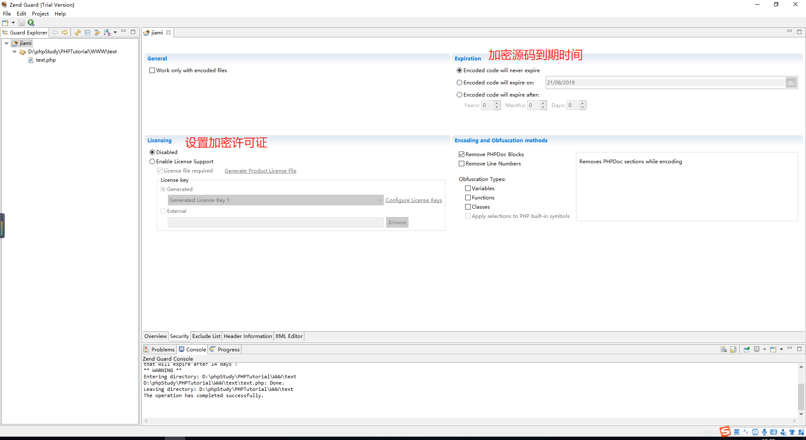Click the Save disk icon in the toolbar
Image resolution: width=806 pixels, height=440 pixels.
(21, 23)
